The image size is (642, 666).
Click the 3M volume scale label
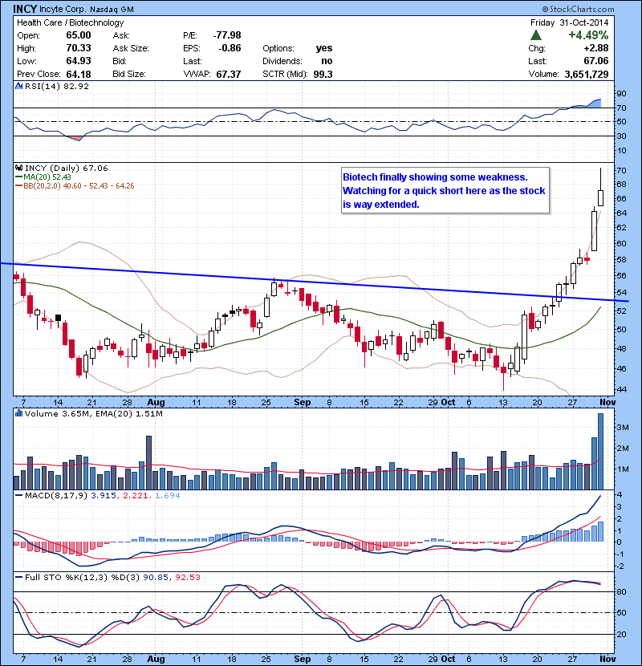click(623, 428)
